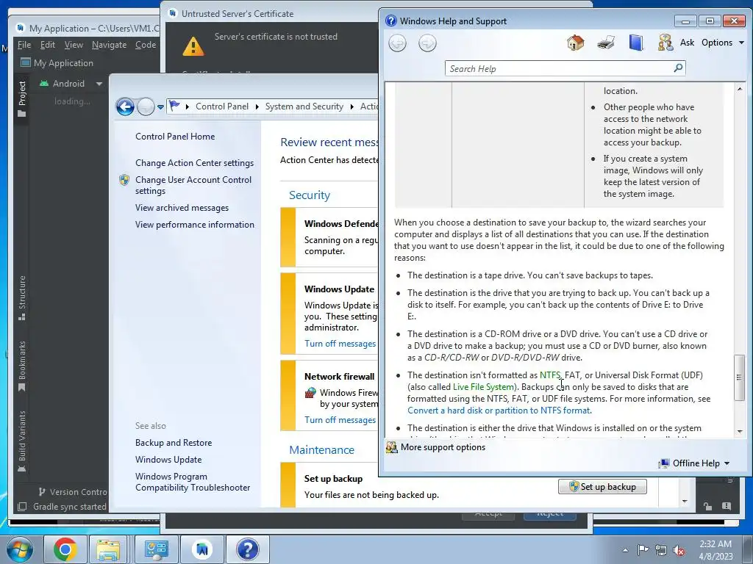Show hidden tray icons arrow
This screenshot has height=564, width=753.
(625, 550)
